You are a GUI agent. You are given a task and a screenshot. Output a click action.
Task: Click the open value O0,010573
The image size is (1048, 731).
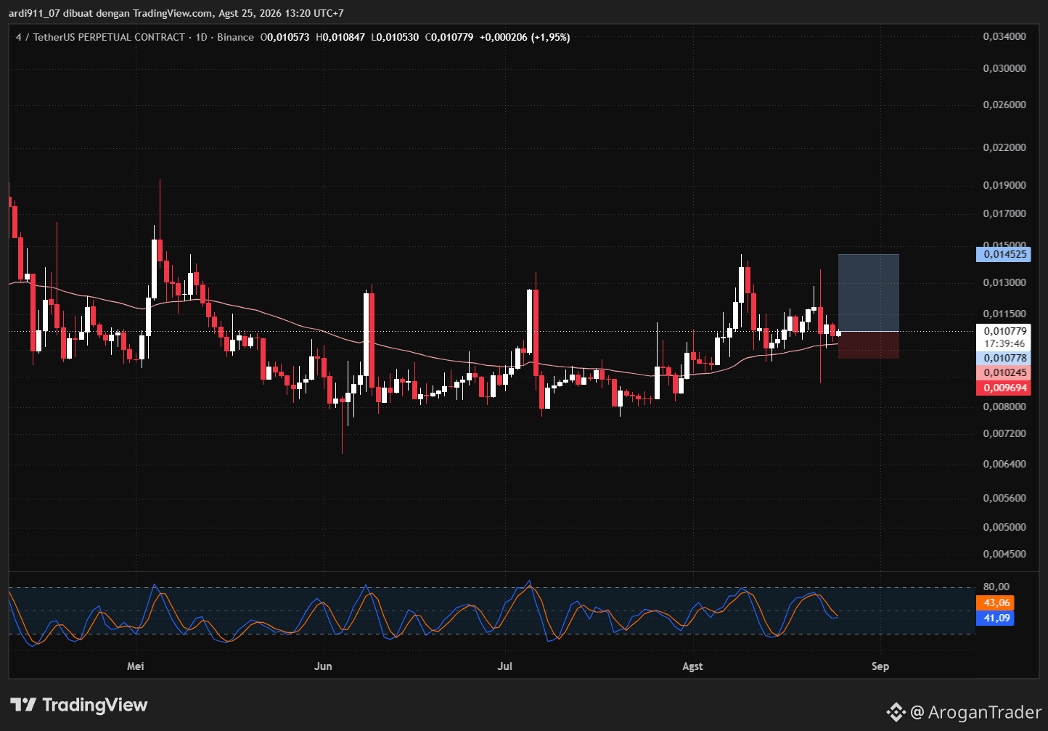coord(286,37)
